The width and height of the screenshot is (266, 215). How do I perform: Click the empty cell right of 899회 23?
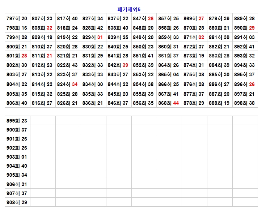[x=43, y=121]
